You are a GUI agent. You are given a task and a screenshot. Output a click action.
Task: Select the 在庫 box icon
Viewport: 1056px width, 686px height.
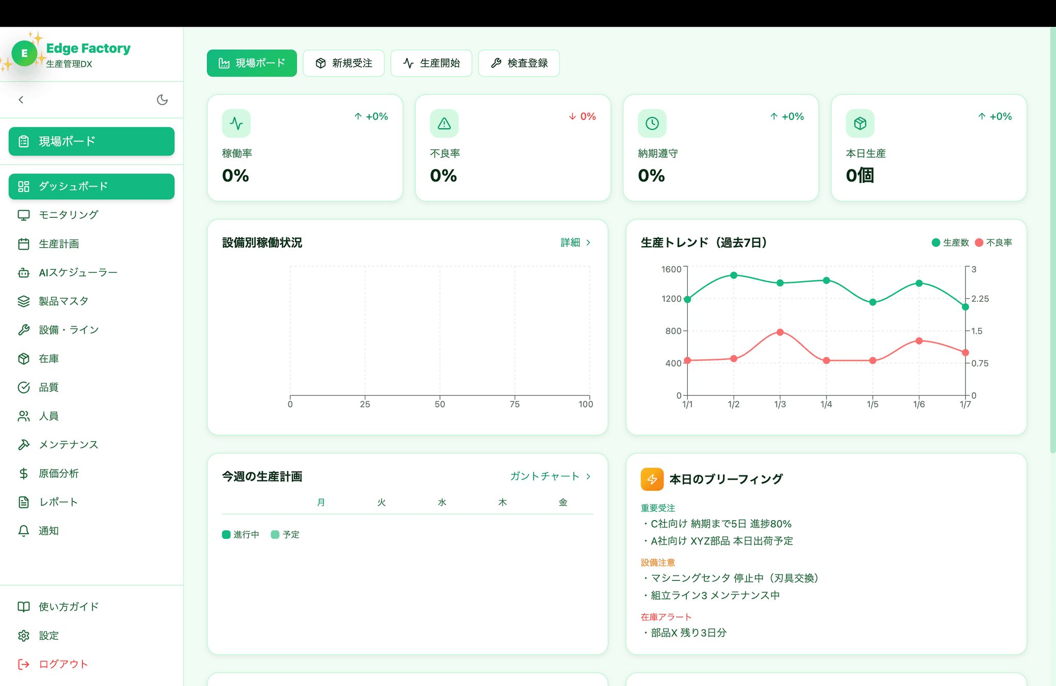coord(24,358)
